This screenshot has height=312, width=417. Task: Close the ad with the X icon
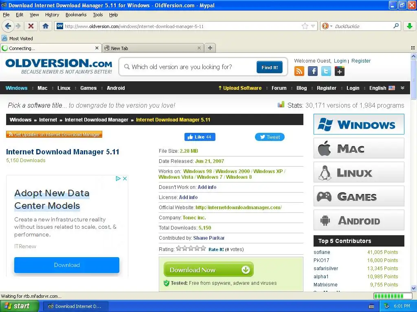[x=125, y=179]
